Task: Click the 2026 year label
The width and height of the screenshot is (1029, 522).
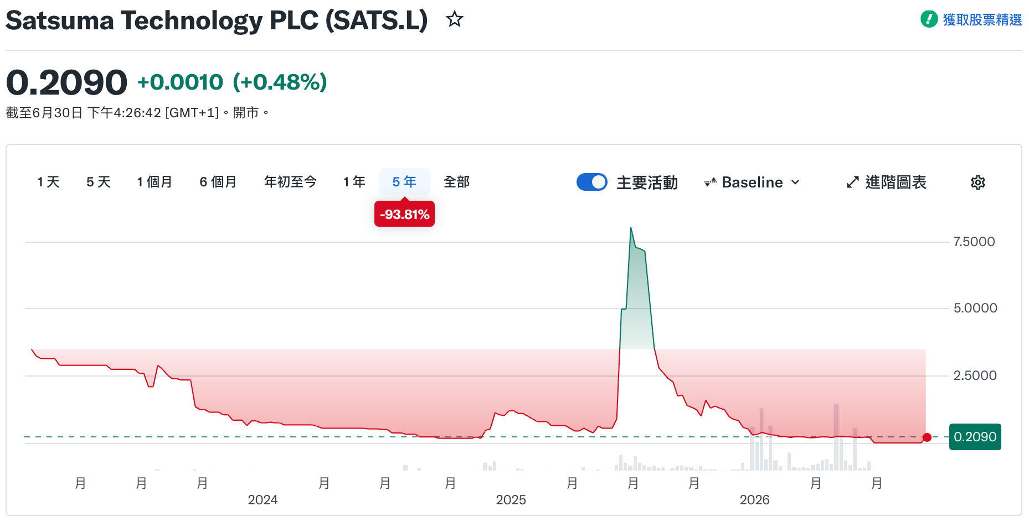Action: (x=754, y=500)
